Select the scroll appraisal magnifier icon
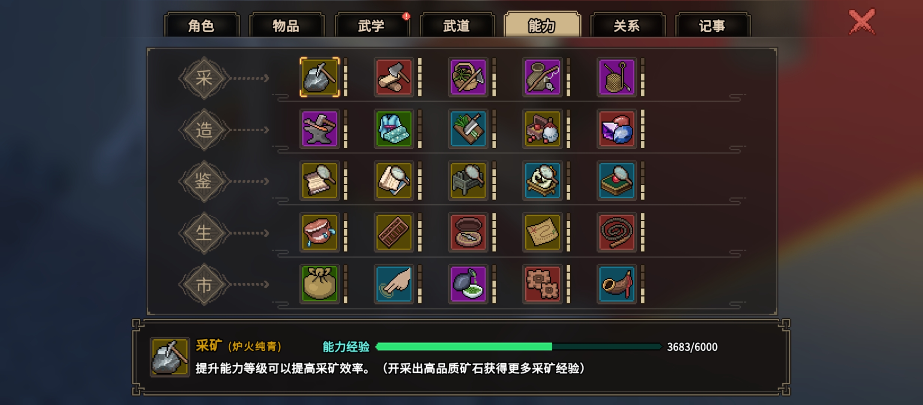 [x=319, y=181]
